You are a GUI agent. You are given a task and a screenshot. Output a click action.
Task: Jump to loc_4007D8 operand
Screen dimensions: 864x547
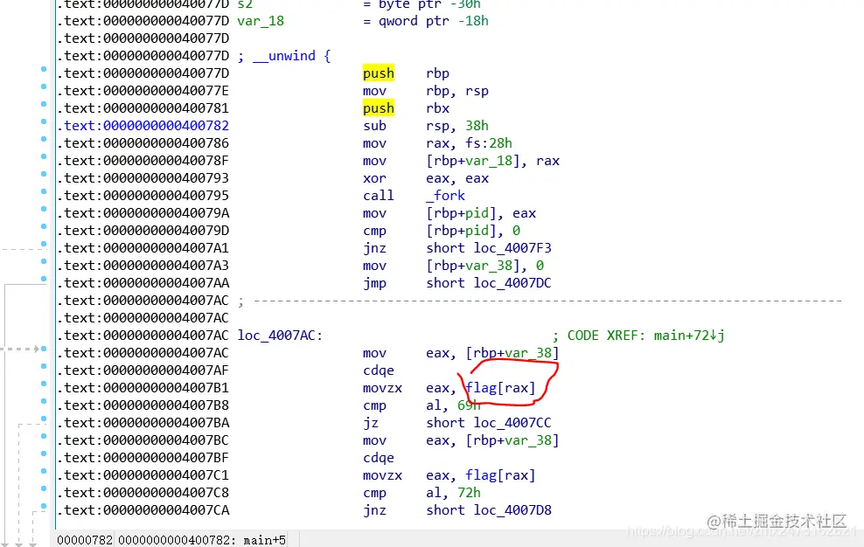pyautogui.click(x=512, y=510)
